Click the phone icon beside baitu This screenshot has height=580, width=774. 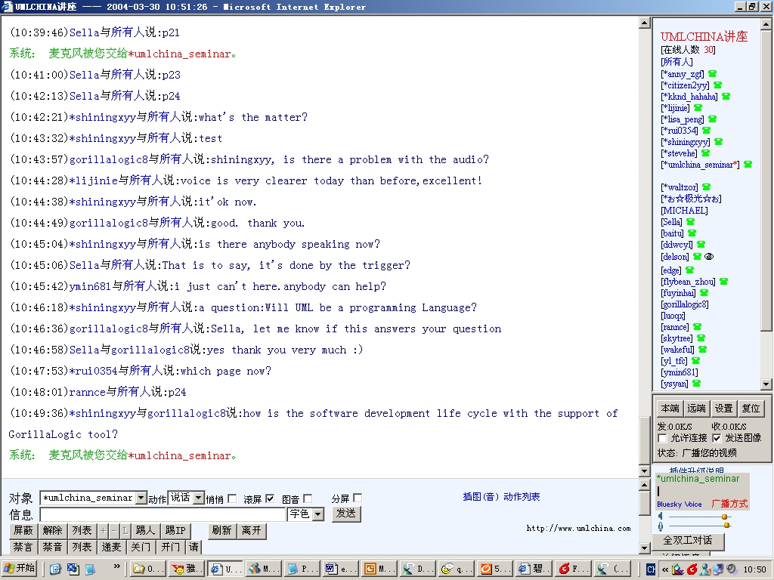pos(692,233)
